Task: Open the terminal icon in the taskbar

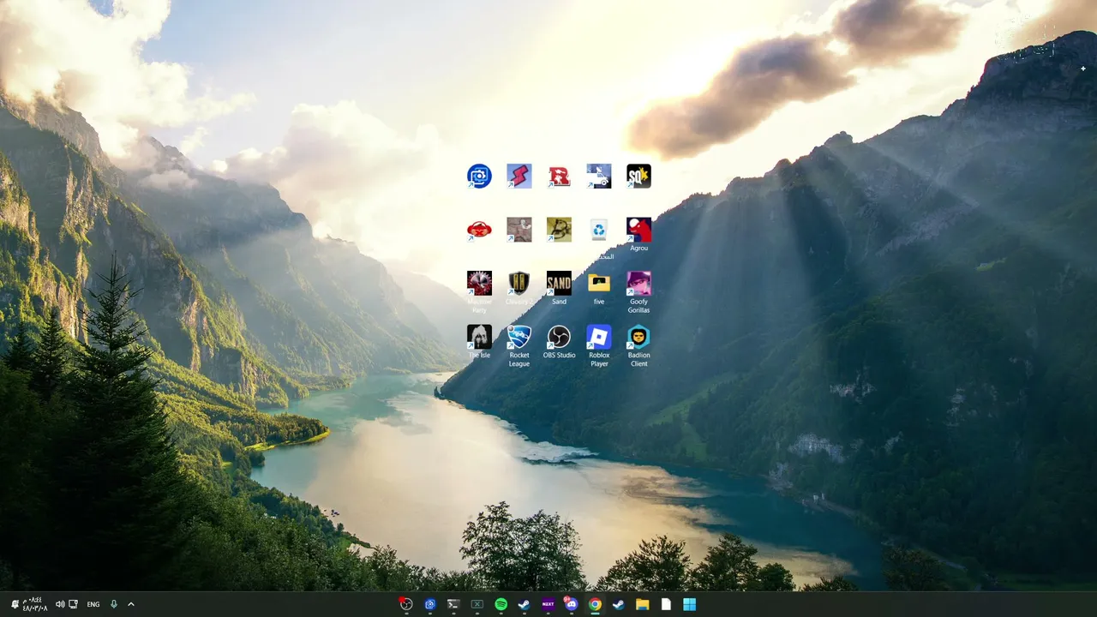Action: [x=453, y=604]
